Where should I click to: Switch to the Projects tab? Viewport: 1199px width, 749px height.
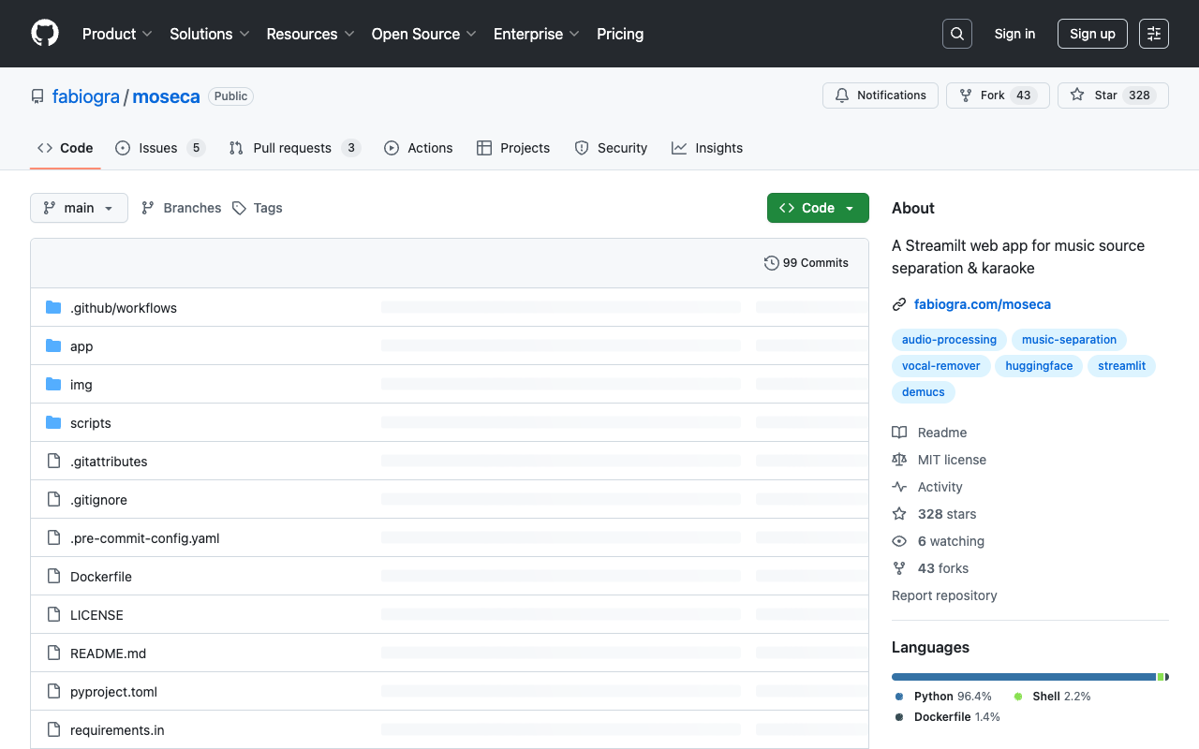[513, 148]
